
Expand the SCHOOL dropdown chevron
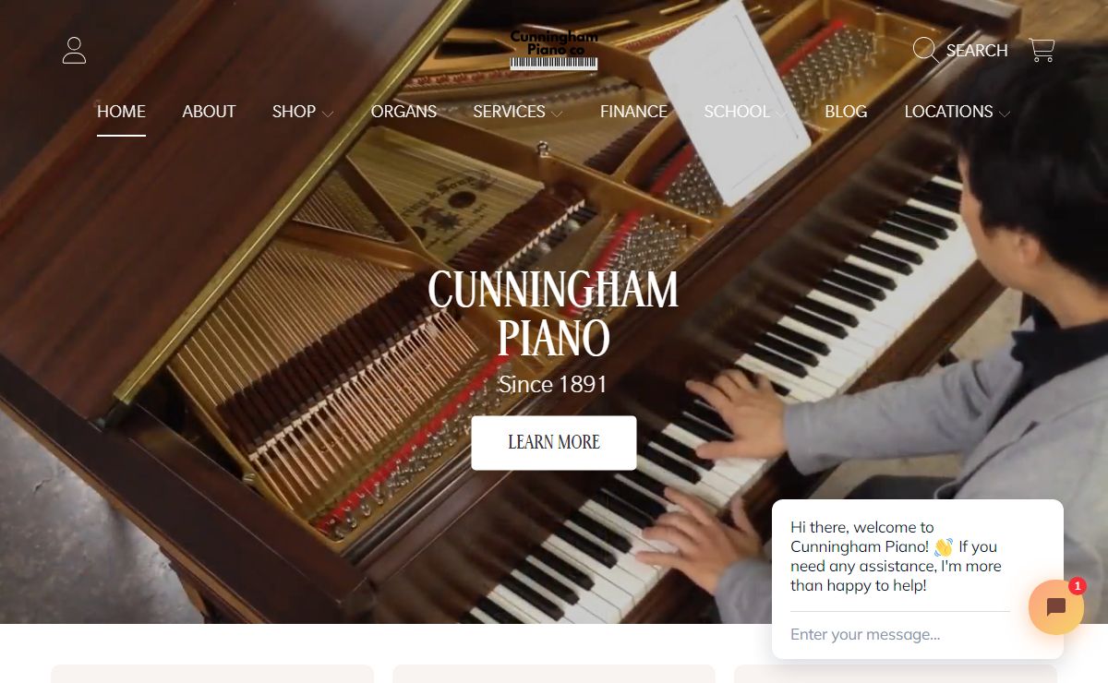[781, 114]
